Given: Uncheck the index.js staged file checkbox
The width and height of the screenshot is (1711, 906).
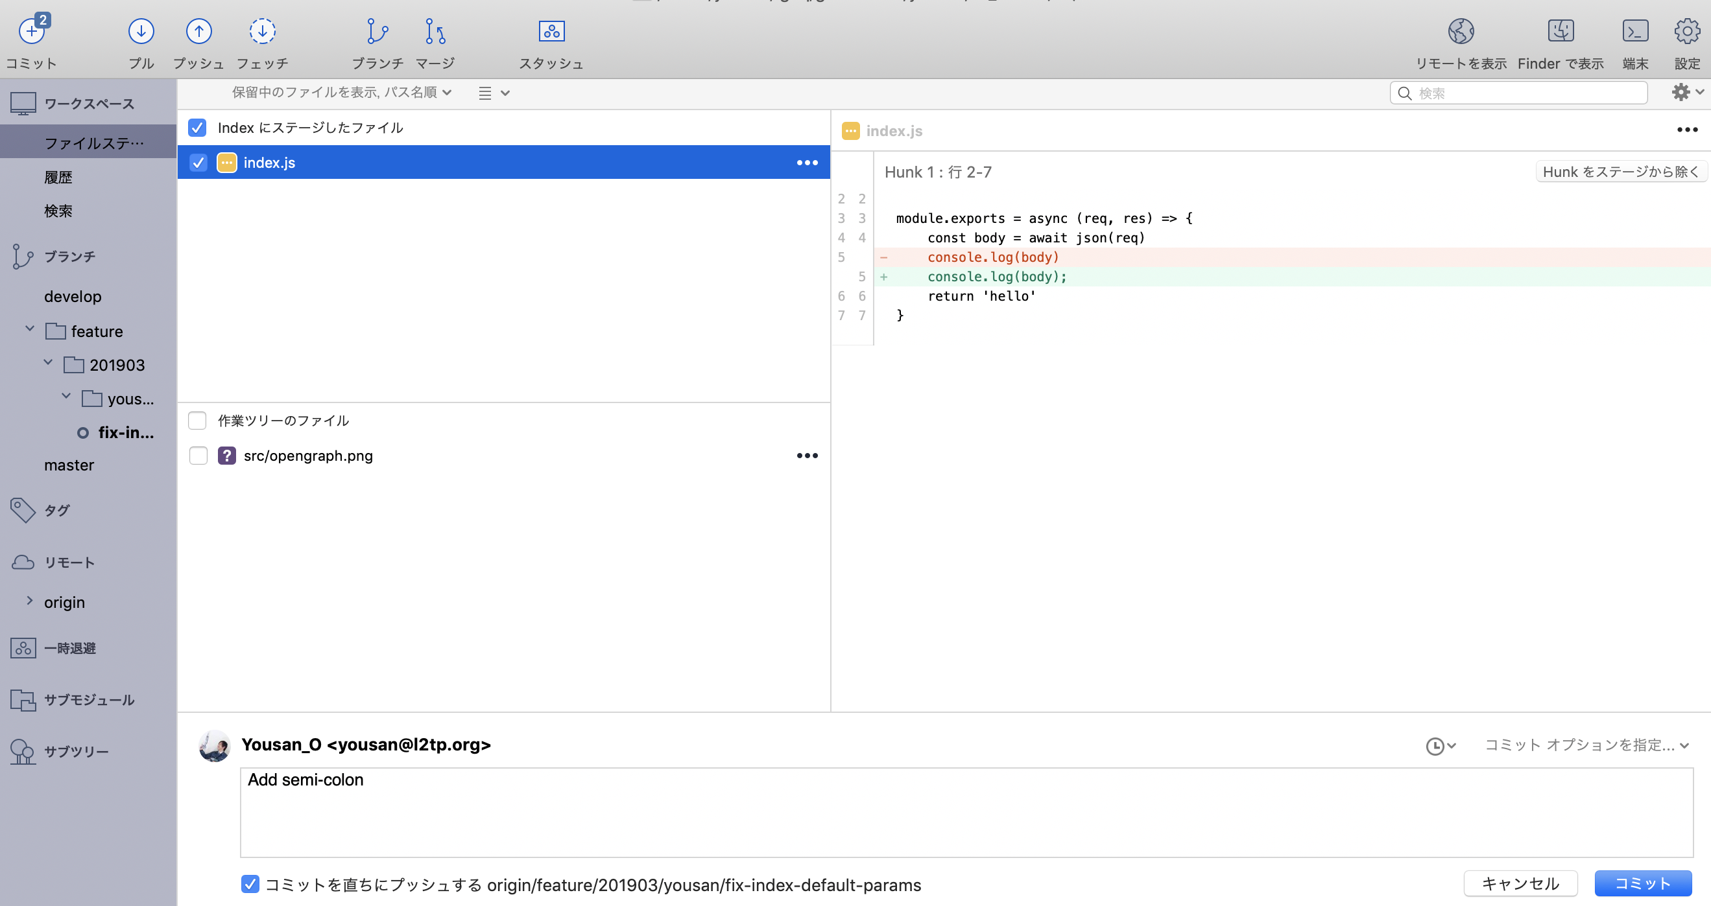Looking at the screenshot, I should pos(198,163).
